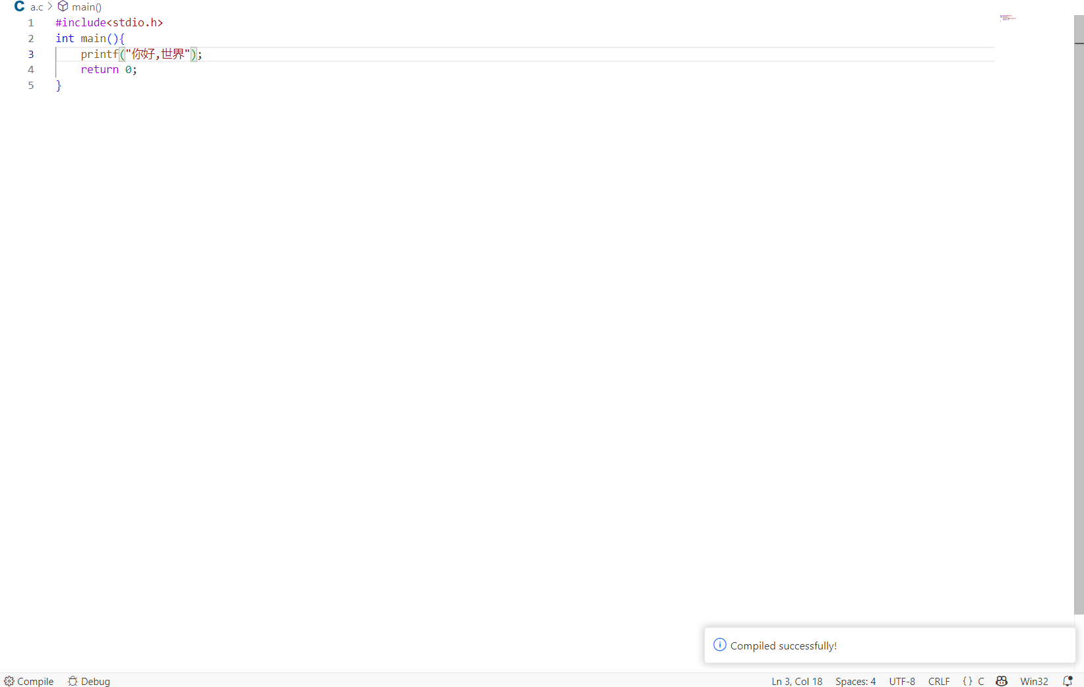Run Compile from the status bar
The image size is (1084, 687).
pos(29,681)
